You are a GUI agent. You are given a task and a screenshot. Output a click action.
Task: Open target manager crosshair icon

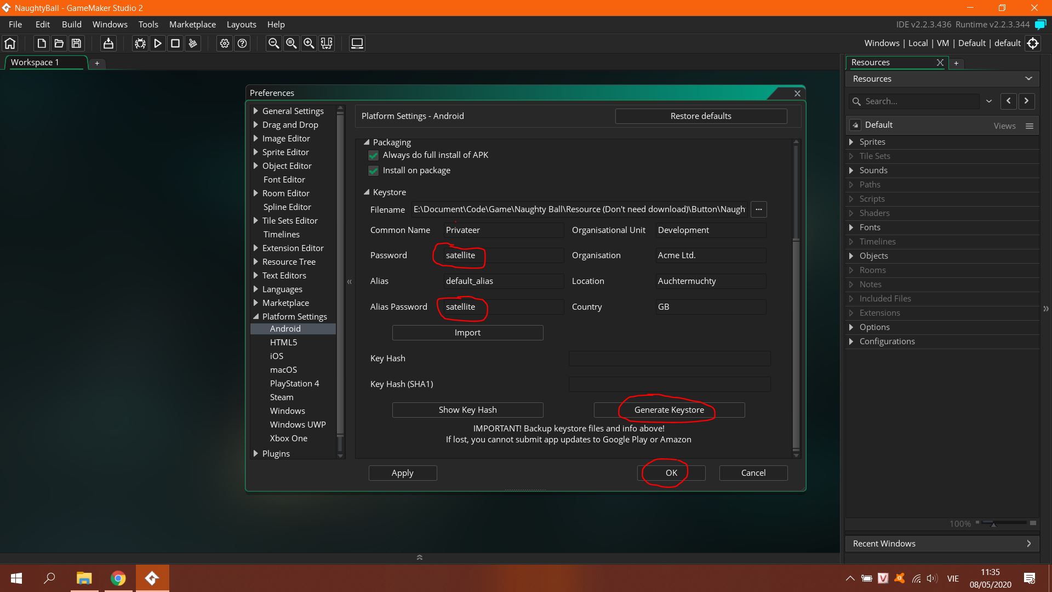(1033, 43)
